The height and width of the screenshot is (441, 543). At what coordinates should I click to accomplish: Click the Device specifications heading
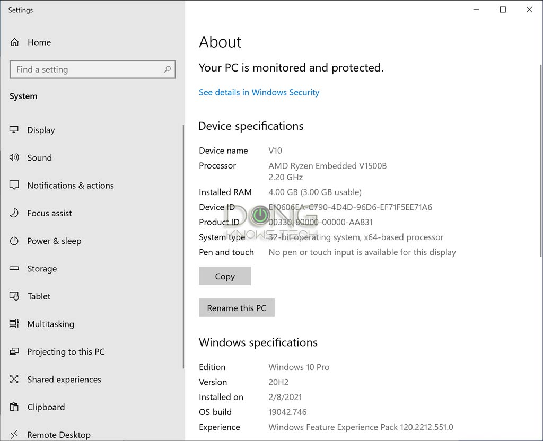(251, 126)
